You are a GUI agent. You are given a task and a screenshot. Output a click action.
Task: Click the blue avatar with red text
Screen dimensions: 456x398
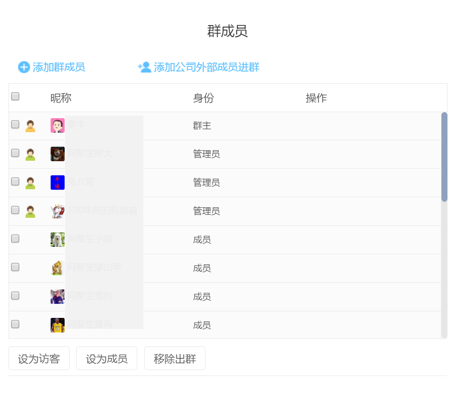pyautogui.click(x=58, y=182)
